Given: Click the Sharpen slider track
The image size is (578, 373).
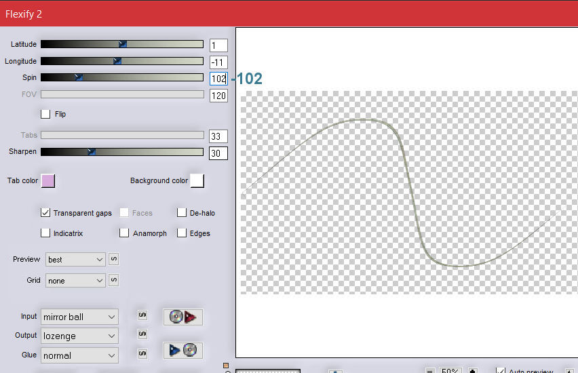Looking at the screenshot, I should click(x=122, y=152).
